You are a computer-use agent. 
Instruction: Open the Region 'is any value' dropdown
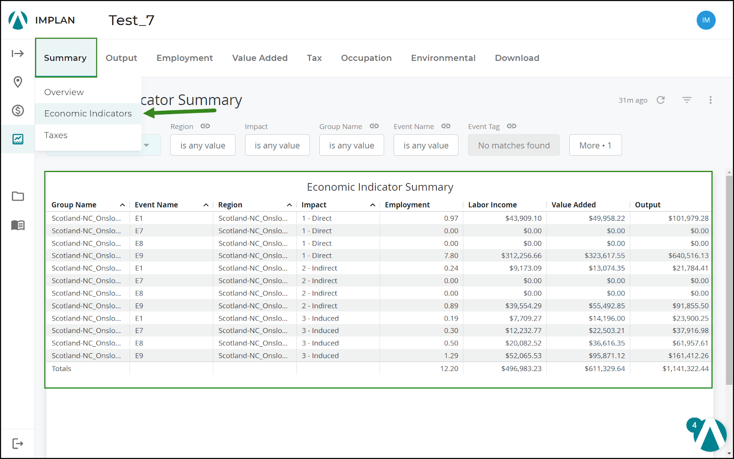coord(203,145)
